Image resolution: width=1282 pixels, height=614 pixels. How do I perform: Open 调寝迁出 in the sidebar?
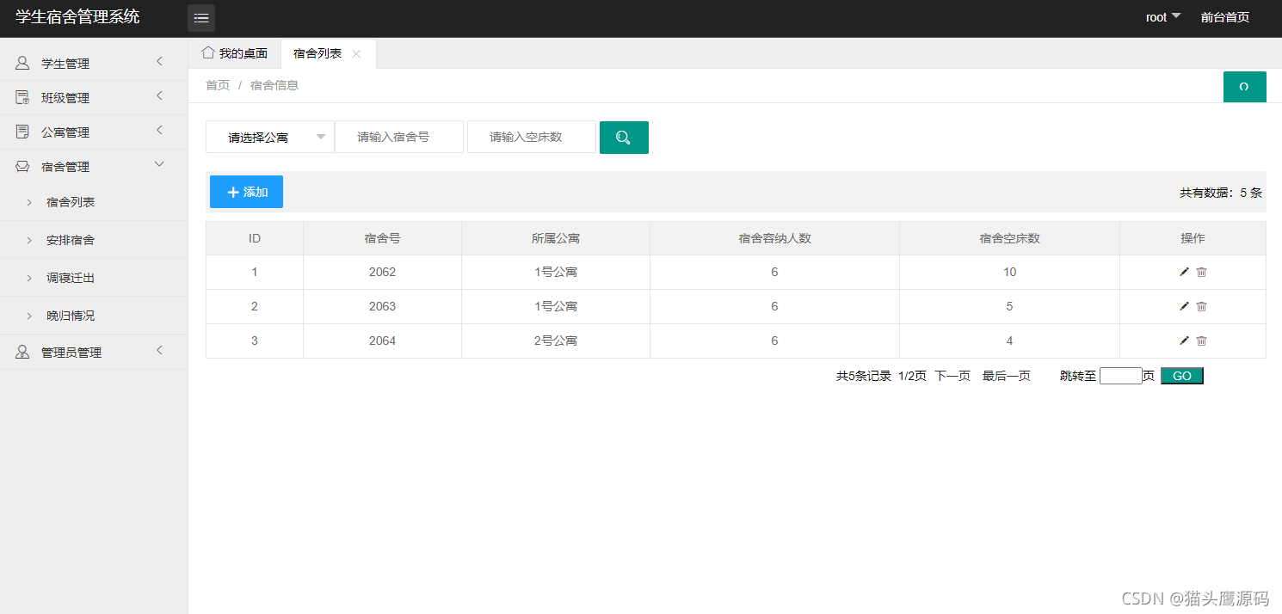(x=71, y=278)
